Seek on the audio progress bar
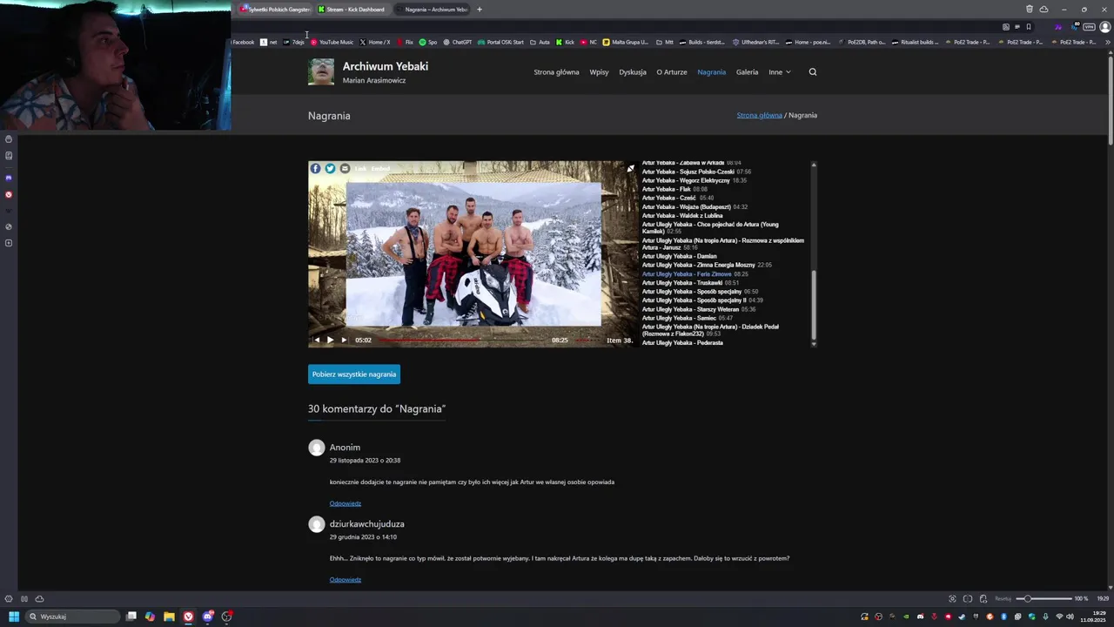This screenshot has width=1114, height=627. pos(461,340)
